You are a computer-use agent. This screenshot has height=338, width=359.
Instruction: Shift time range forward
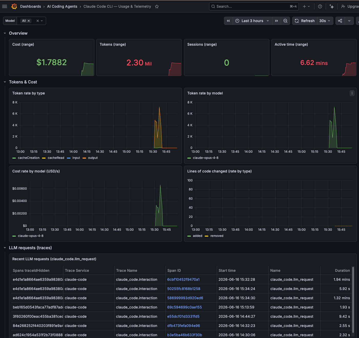276,21
